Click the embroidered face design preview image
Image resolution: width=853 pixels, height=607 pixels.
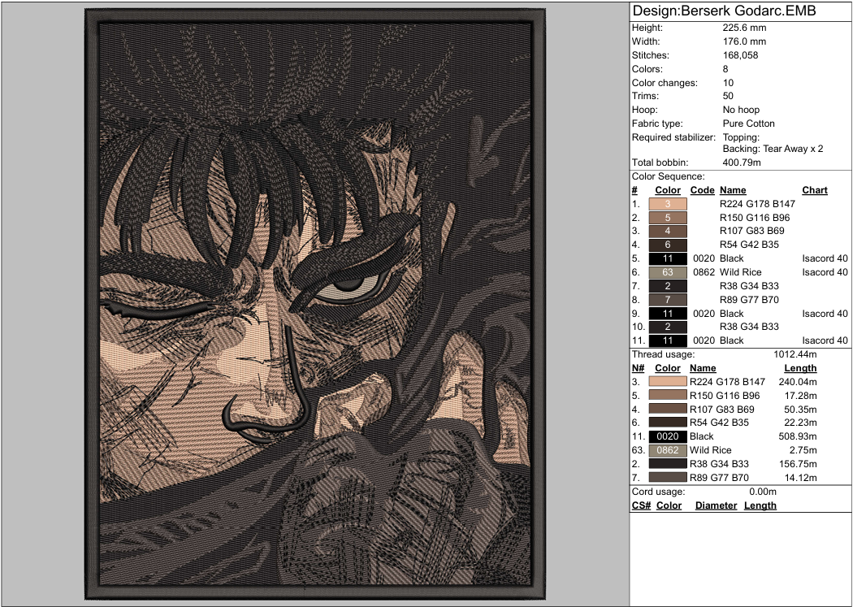point(315,304)
